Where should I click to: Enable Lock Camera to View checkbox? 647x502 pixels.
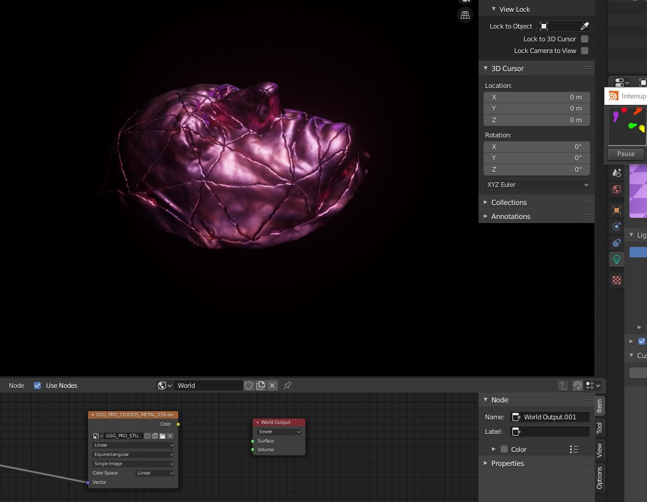point(585,51)
